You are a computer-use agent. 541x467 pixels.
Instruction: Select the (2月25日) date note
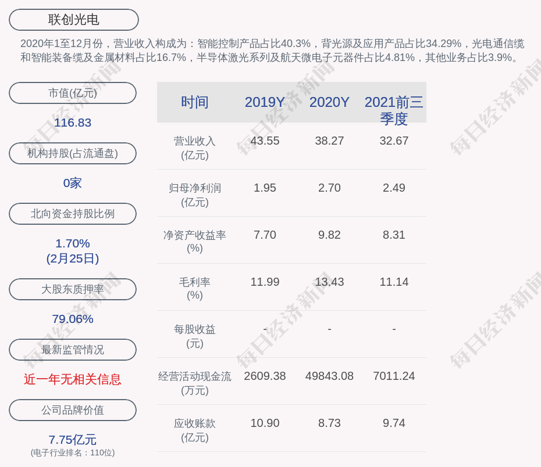coord(73,258)
